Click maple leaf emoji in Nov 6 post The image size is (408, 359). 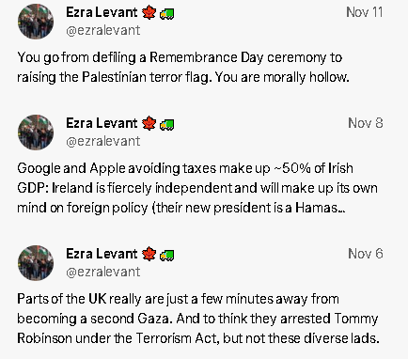pyautogui.click(x=149, y=254)
